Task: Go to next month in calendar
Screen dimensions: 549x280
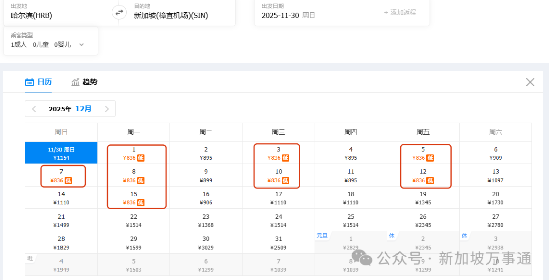Action: point(107,109)
